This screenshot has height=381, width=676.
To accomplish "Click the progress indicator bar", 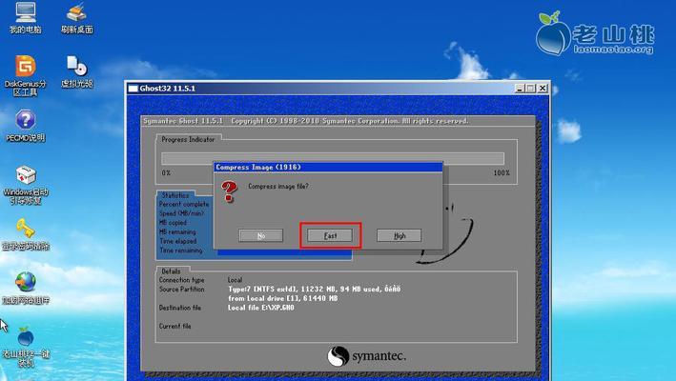I will click(333, 158).
